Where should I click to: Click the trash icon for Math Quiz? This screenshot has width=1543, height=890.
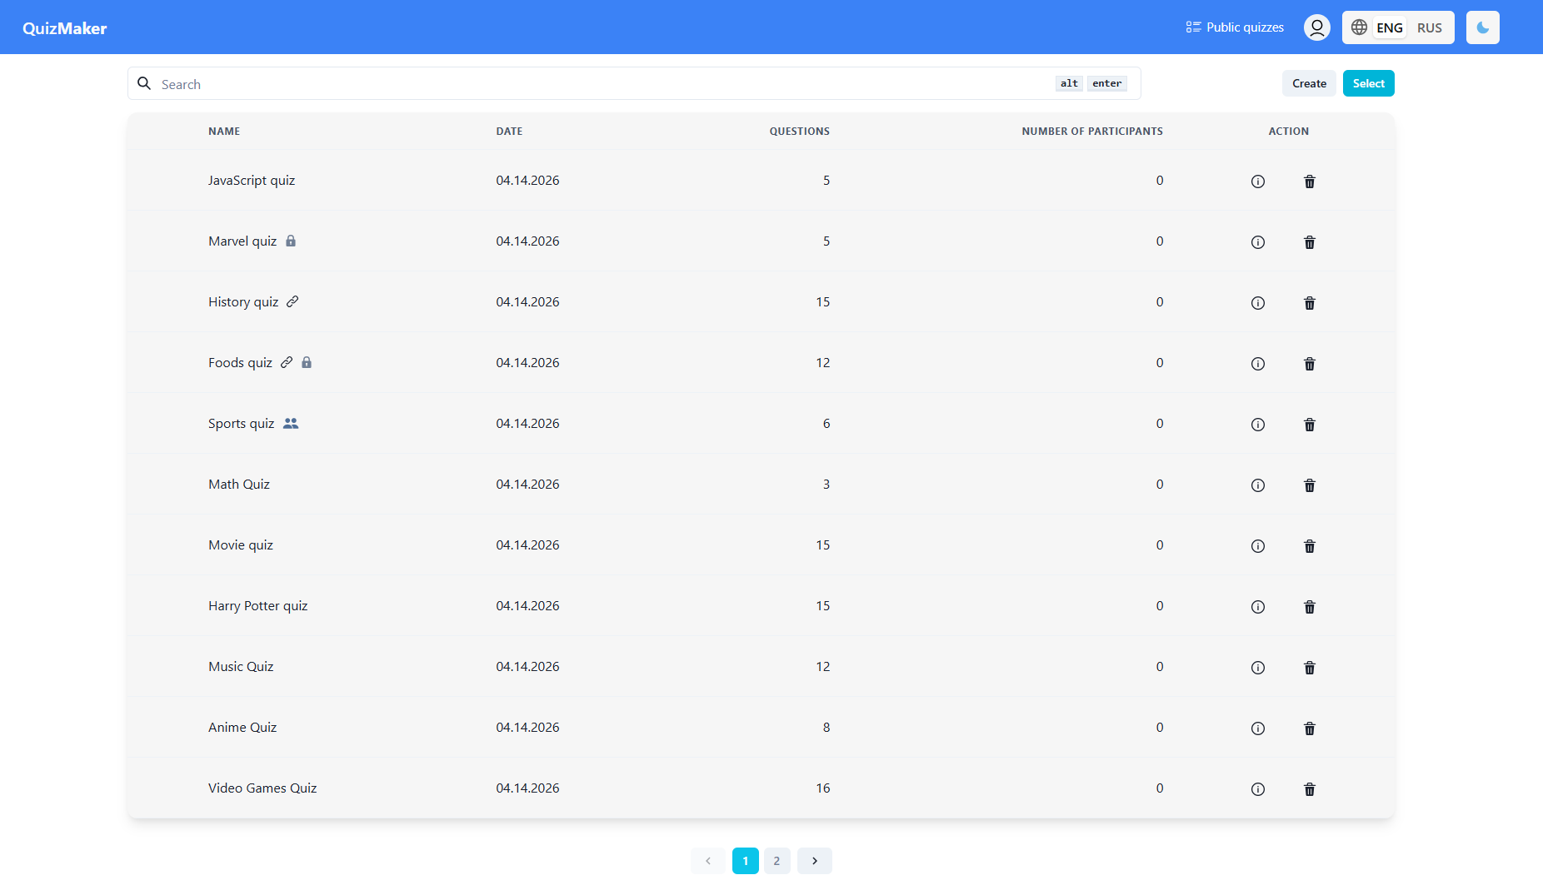point(1309,485)
